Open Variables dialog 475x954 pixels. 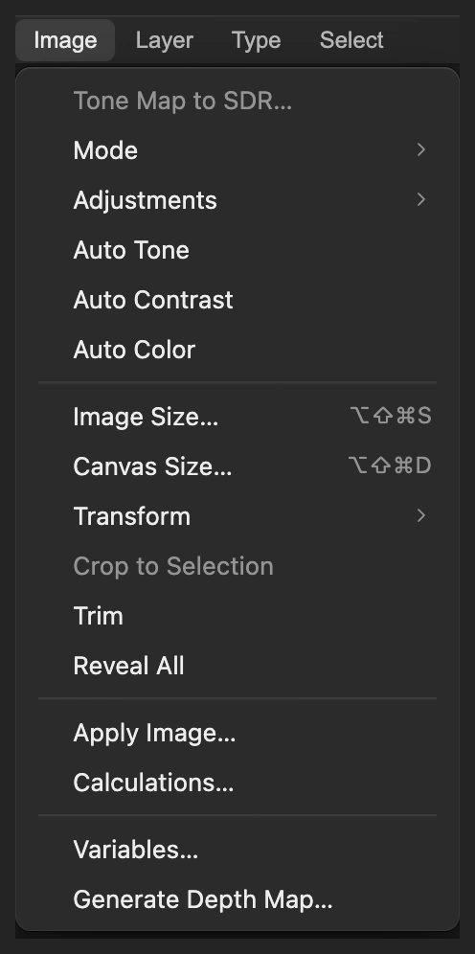pos(237,850)
